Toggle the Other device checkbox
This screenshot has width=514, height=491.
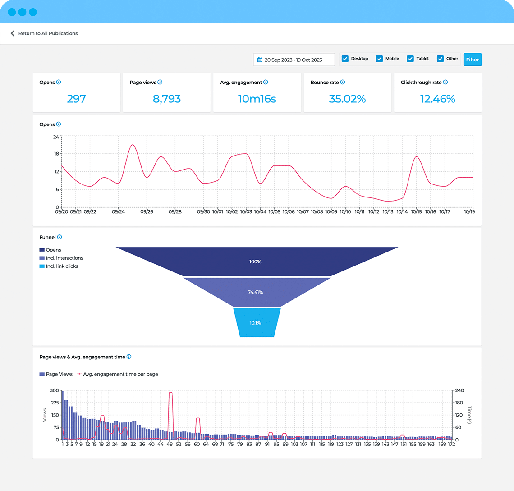click(x=441, y=59)
